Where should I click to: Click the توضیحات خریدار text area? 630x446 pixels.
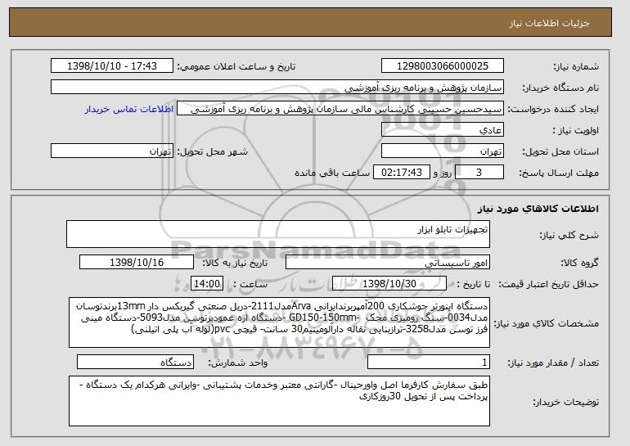point(279,401)
